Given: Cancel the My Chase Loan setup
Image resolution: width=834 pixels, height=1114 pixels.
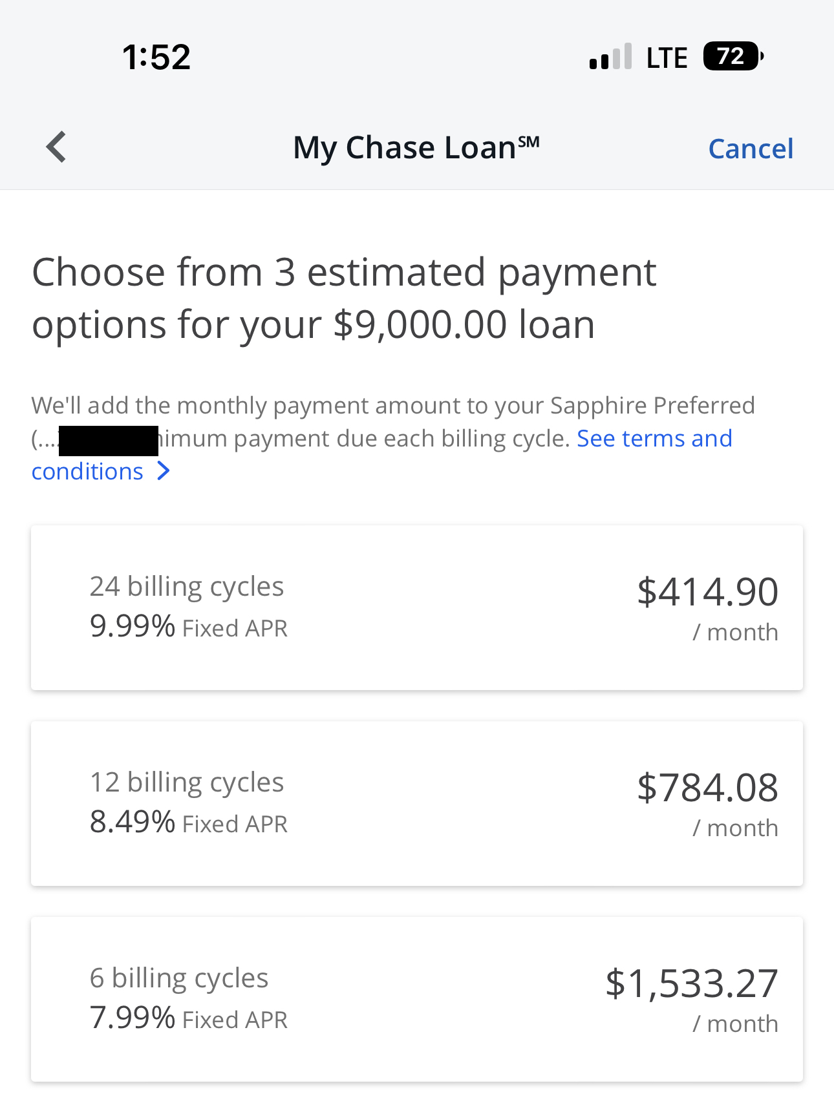Looking at the screenshot, I should click(x=751, y=149).
